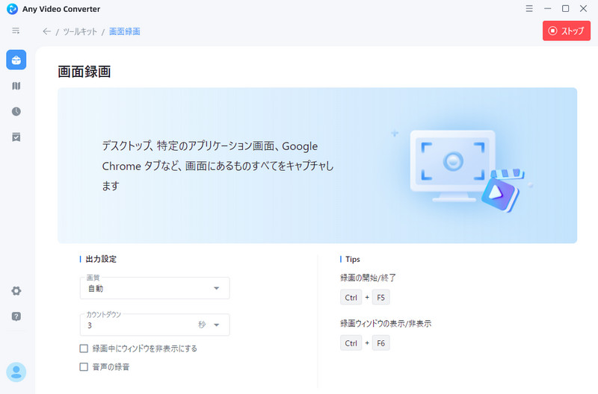Expand the countdown seconds dropdown arrow

(216, 325)
